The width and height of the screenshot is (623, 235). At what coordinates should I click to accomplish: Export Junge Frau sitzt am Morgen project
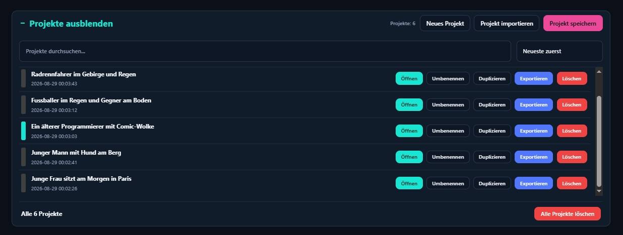coord(534,183)
